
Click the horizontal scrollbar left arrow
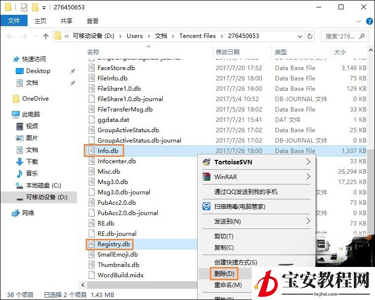coord(83,285)
